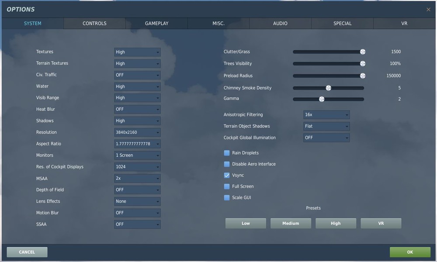Expand the Terrain Object Shadows dropdown

click(x=326, y=126)
